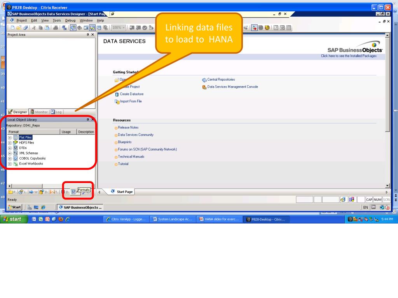Expand the Excel Workbooks node
This screenshot has height=298, width=398.
pyautogui.click(x=10, y=164)
